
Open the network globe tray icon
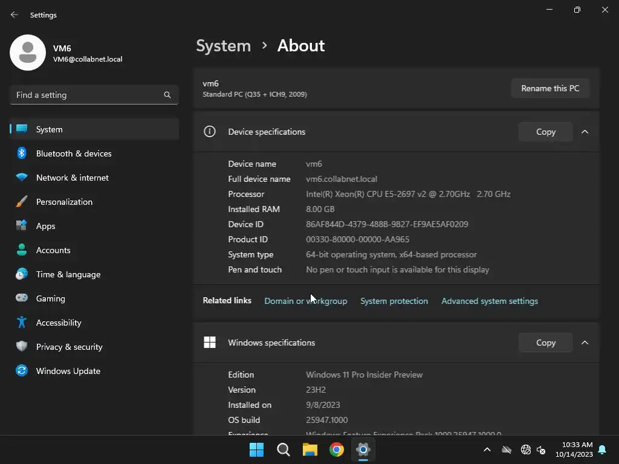click(525, 449)
